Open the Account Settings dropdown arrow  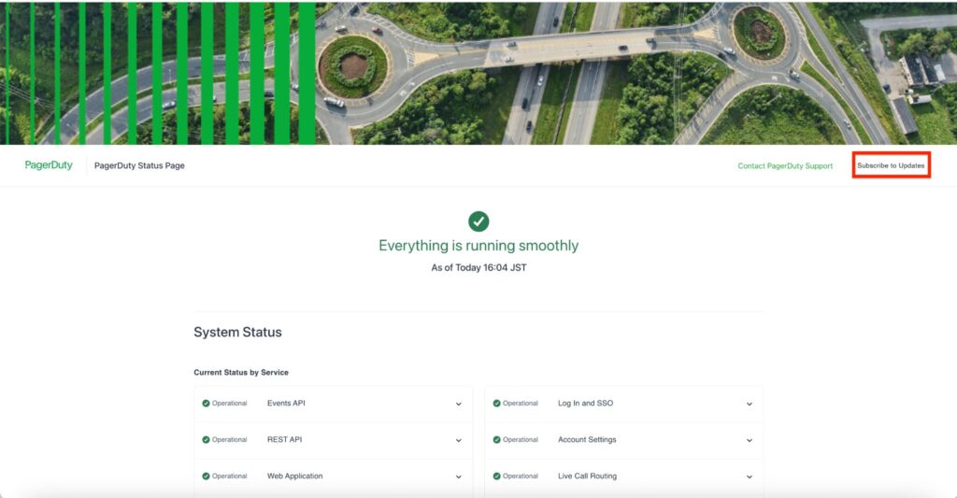749,440
